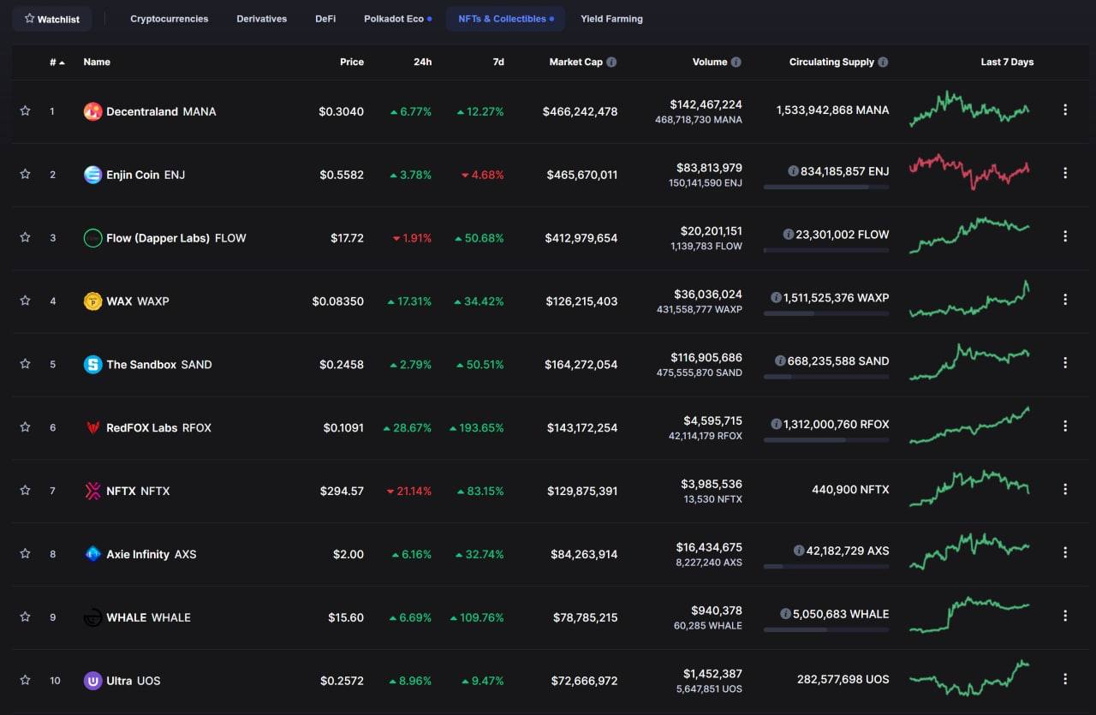Click the Axie Infinity logo icon
The width and height of the screenshot is (1096, 715).
tap(92, 554)
